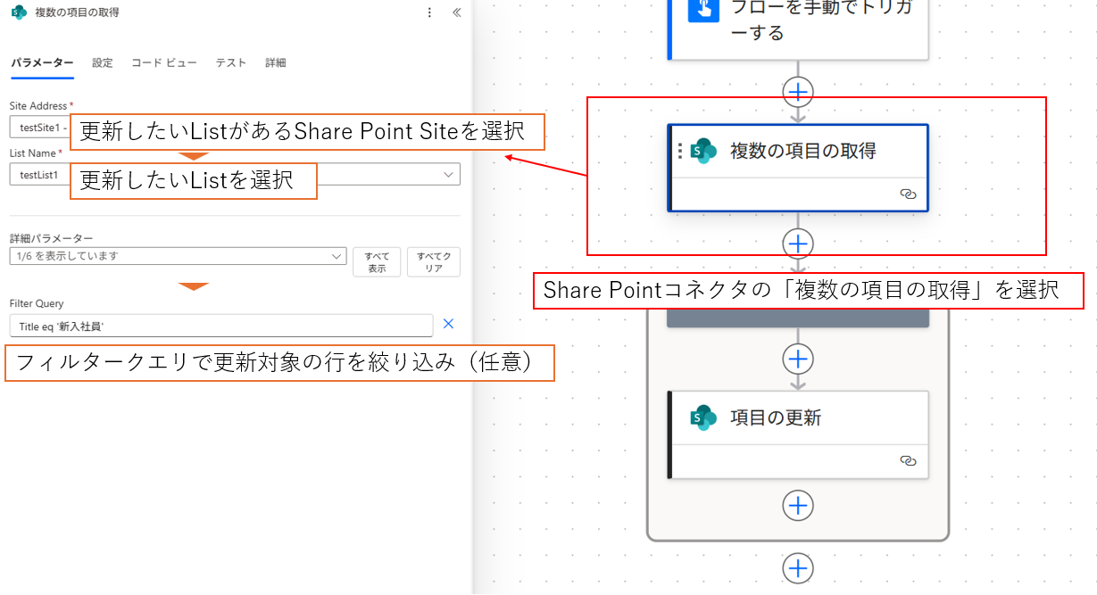
Task: Click the すべて表示 button
Action: [377, 260]
